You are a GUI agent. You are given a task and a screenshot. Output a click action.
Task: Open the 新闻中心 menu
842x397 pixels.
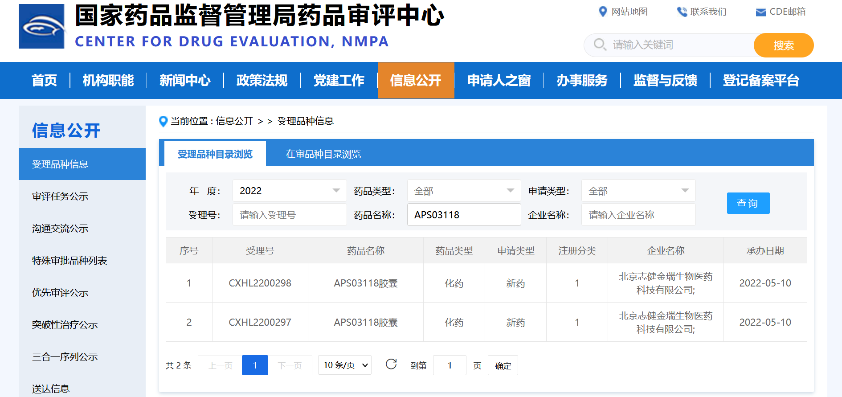click(x=185, y=80)
